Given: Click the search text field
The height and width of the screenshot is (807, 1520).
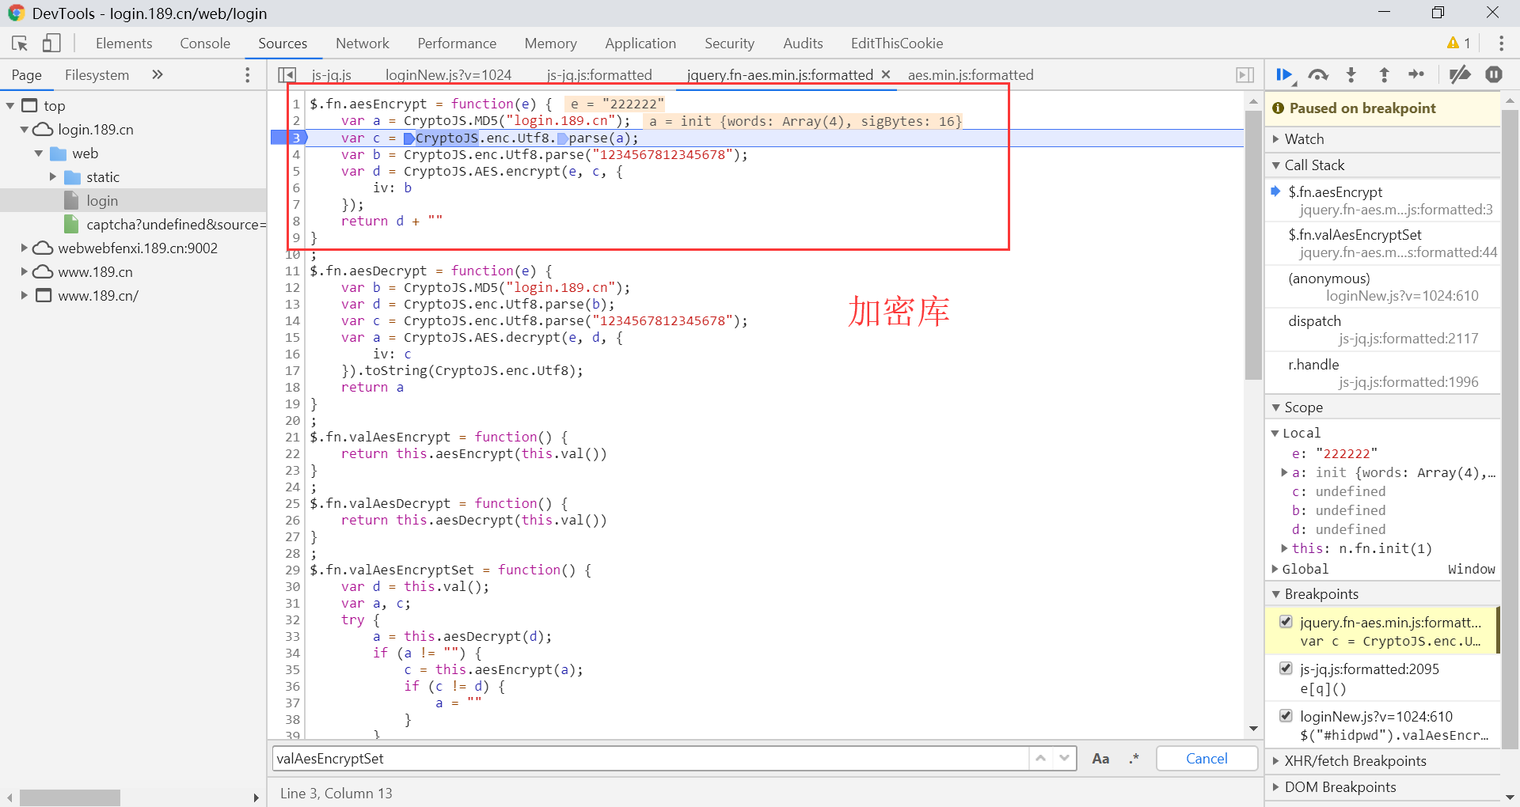Looking at the screenshot, I should pyautogui.click(x=651, y=759).
